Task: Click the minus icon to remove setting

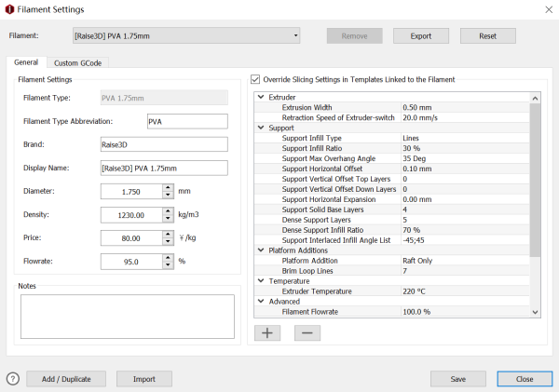Action: tap(307, 332)
